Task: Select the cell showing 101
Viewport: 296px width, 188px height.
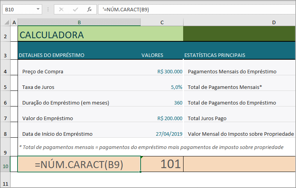Action: click(x=162, y=165)
